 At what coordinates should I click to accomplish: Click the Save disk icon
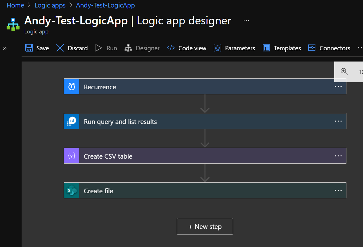click(x=29, y=48)
